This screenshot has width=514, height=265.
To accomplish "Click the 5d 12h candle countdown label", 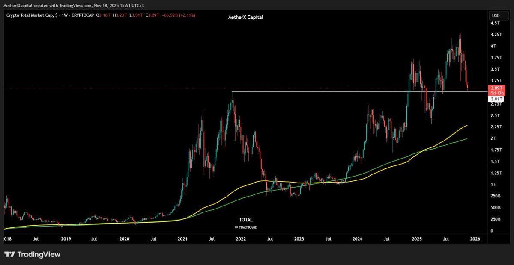I will coord(496,92).
